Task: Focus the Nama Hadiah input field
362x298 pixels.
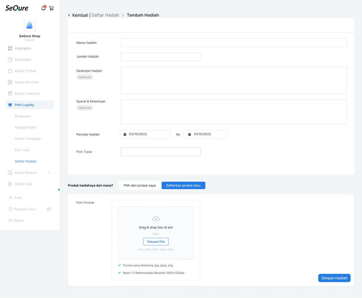Action: pos(234,43)
